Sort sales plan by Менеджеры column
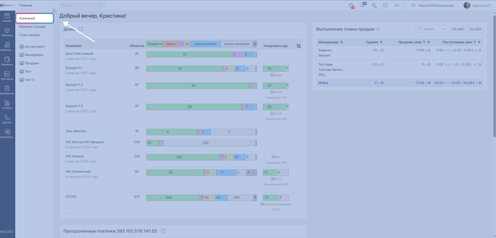Viewport: 496px width, 238px height. pos(330,42)
